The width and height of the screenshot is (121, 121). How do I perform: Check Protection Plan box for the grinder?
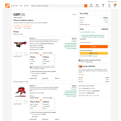click(31, 72)
